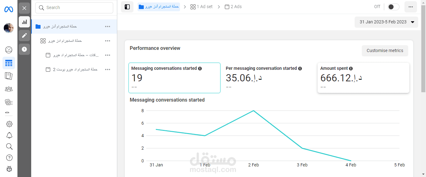Open Ads Manager table icon in left rail
Viewport: 426px width, 177px height.
coord(9,63)
